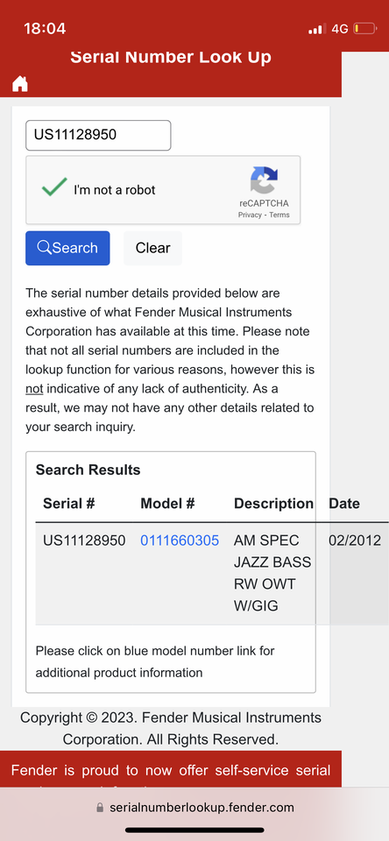Tap the home icon in red header
Viewport: 389px width, 841px height.
coord(20,84)
